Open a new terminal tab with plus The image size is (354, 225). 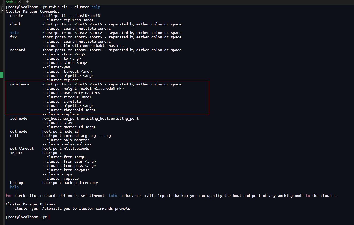tap(27, 2)
